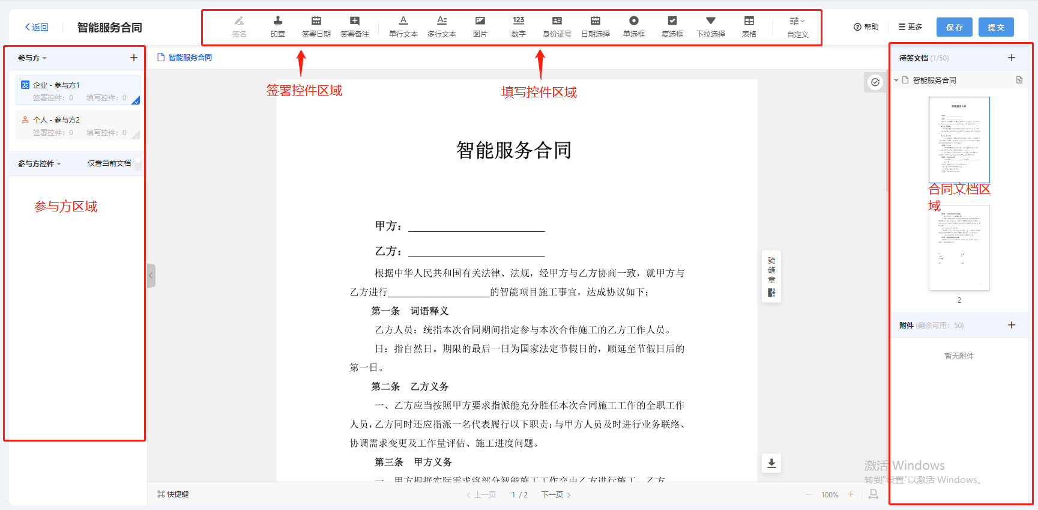
Task: Insert a 图片 image control
Action: 480,27
